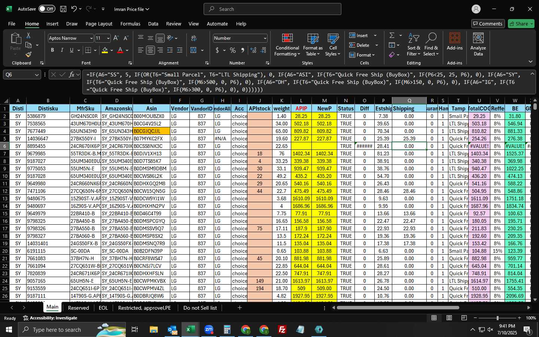Click the Search box in title bar

272,9
